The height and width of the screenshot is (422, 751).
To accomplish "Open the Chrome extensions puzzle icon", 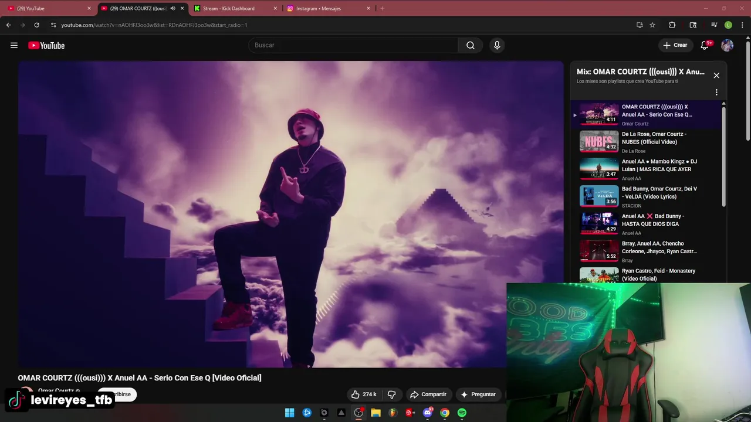I will coord(672,25).
